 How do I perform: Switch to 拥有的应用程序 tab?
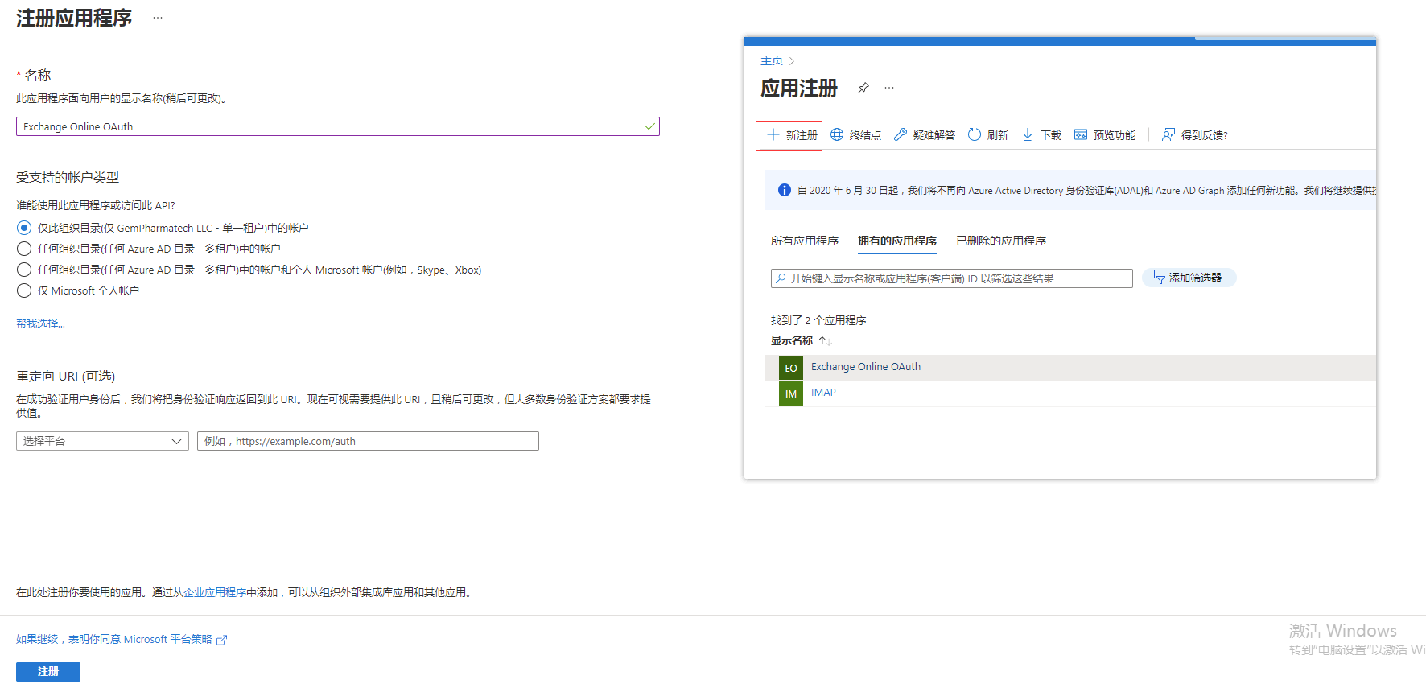897,241
